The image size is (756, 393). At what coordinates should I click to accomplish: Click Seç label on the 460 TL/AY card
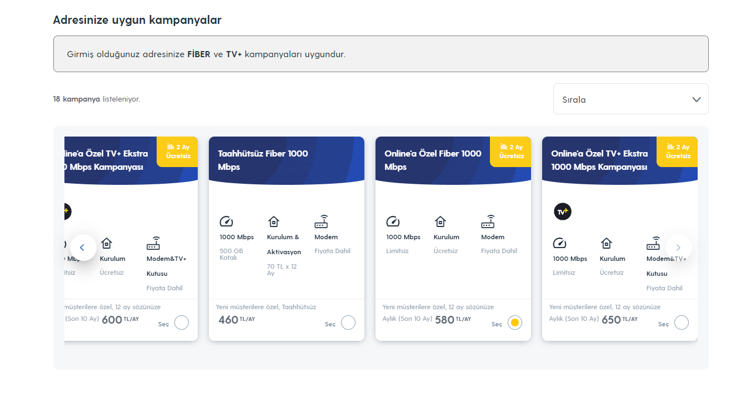click(330, 324)
